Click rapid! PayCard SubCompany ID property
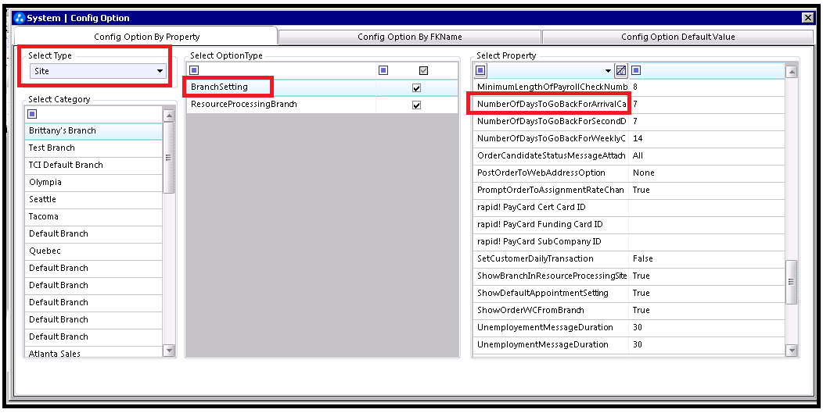Screen dimensions: 823x413 pyautogui.click(x=551, y=241)
